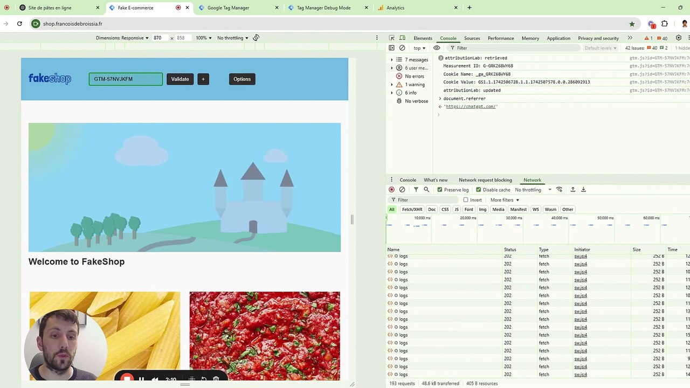Open the Dimensions: Responsive dropdown

tap(122, 38)
